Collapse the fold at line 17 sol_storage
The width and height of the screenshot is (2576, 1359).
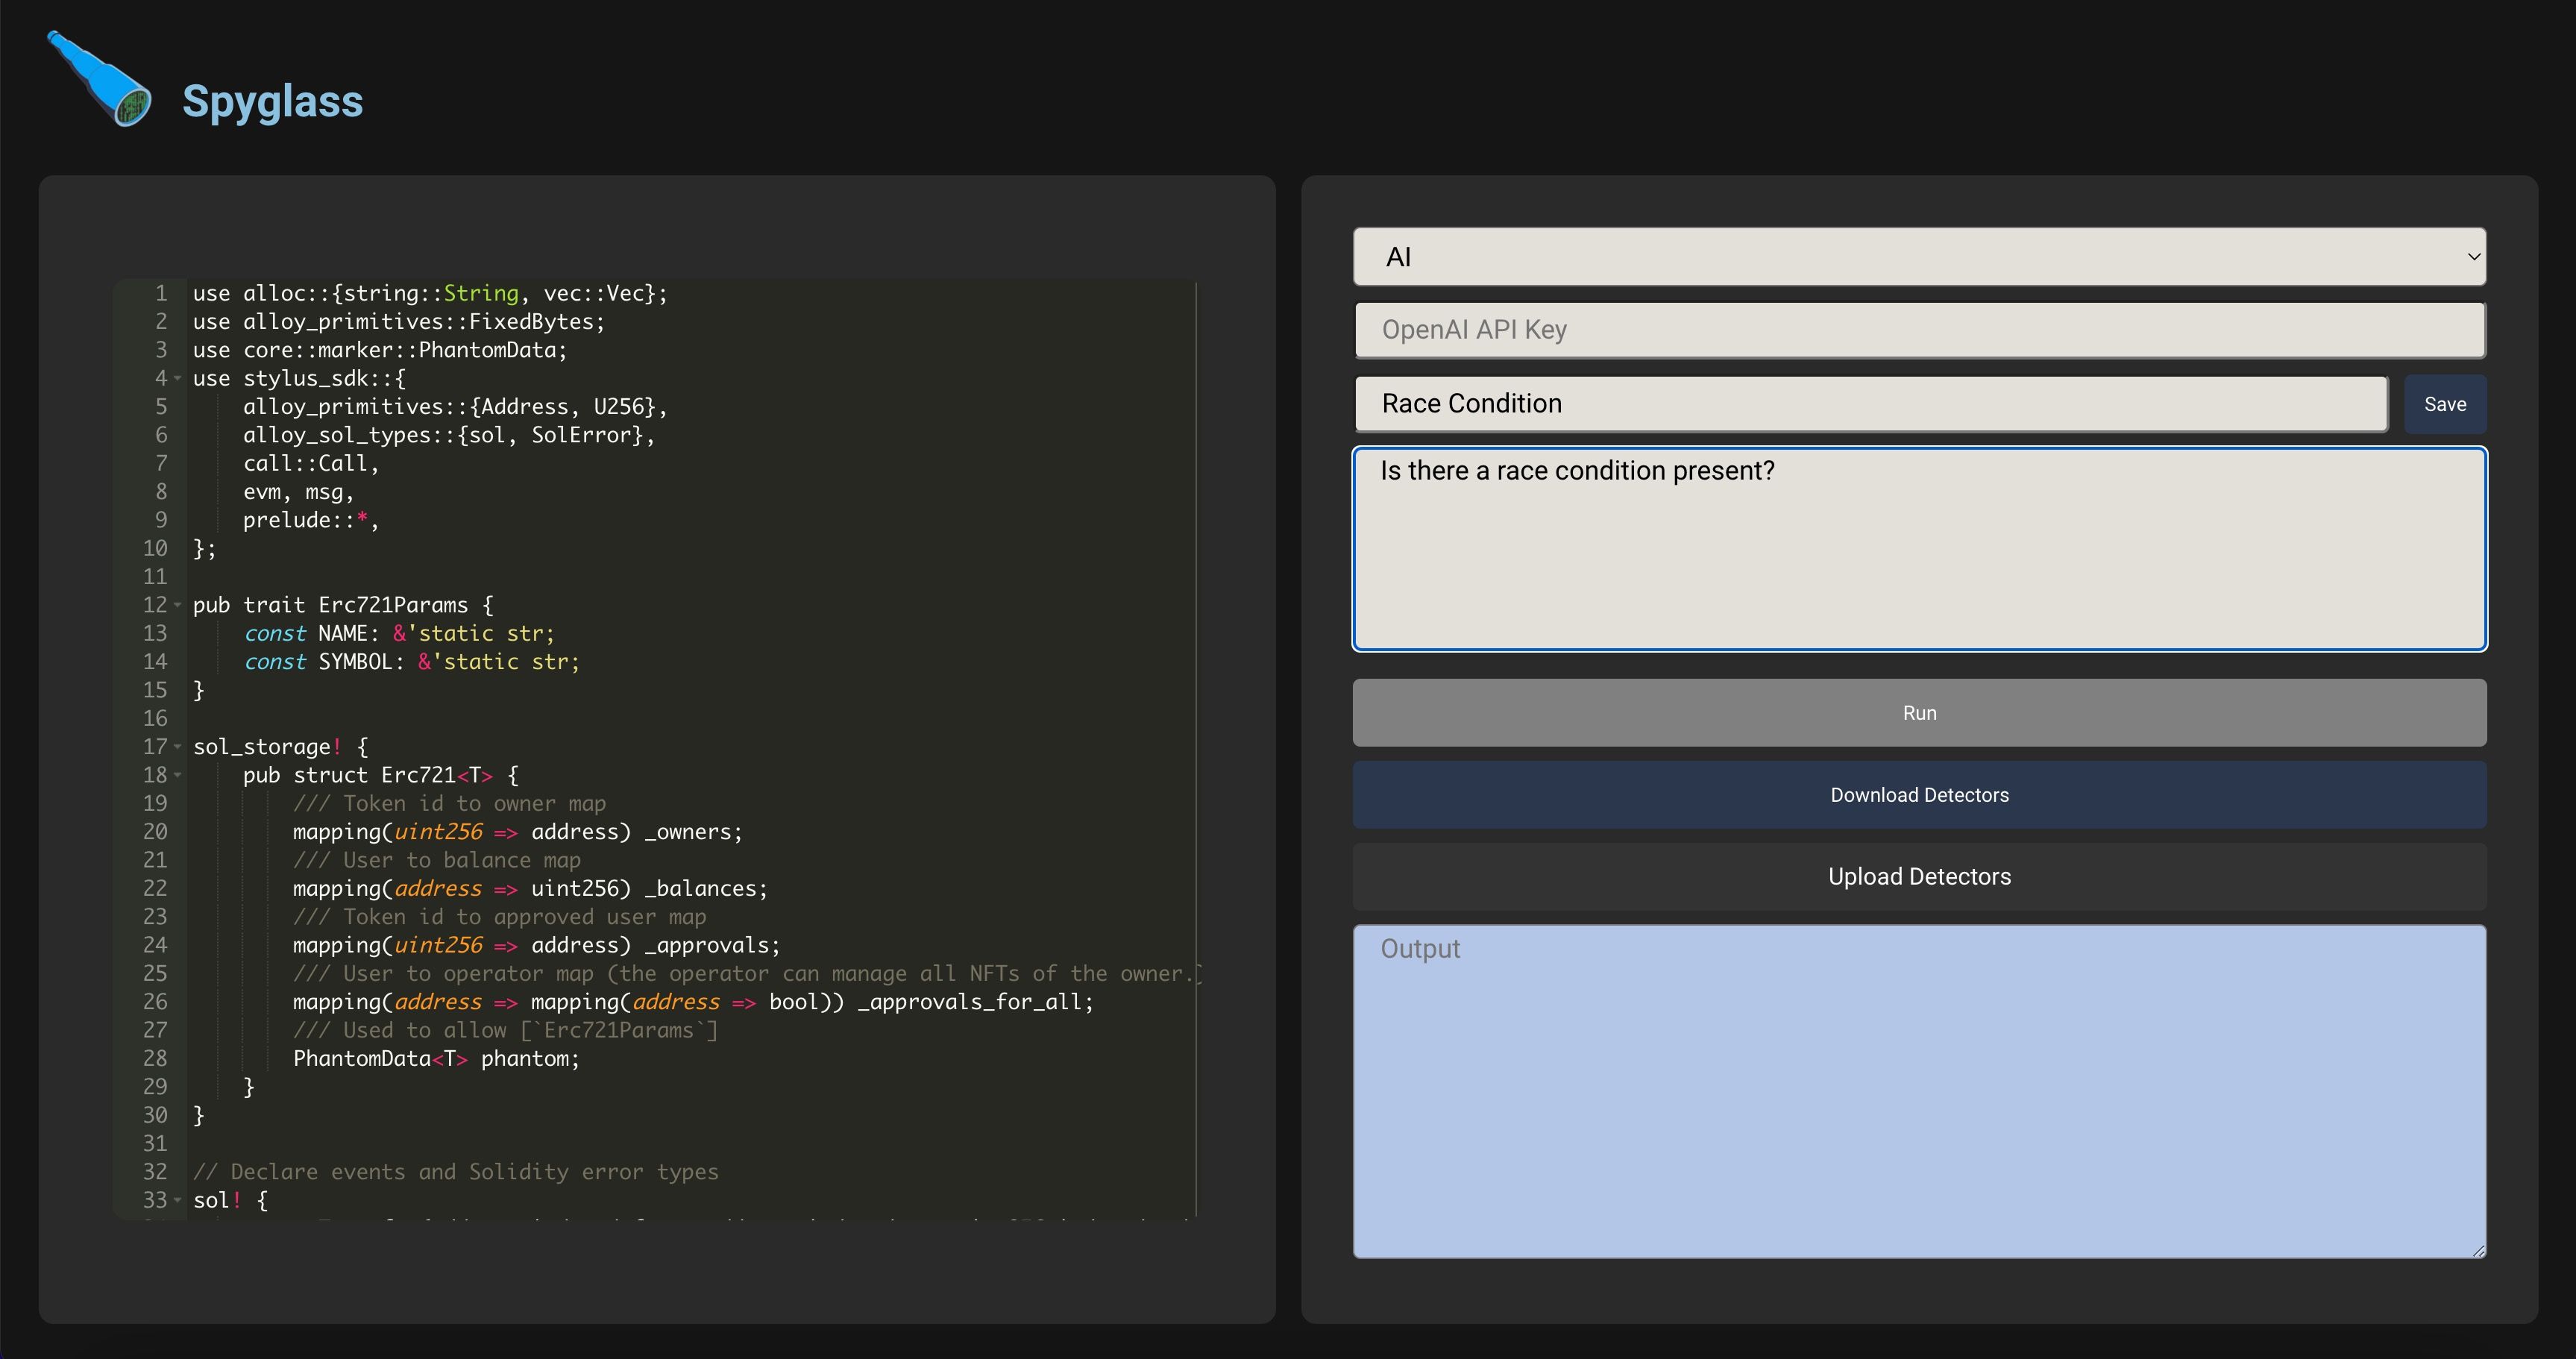[x=178, y=747]
